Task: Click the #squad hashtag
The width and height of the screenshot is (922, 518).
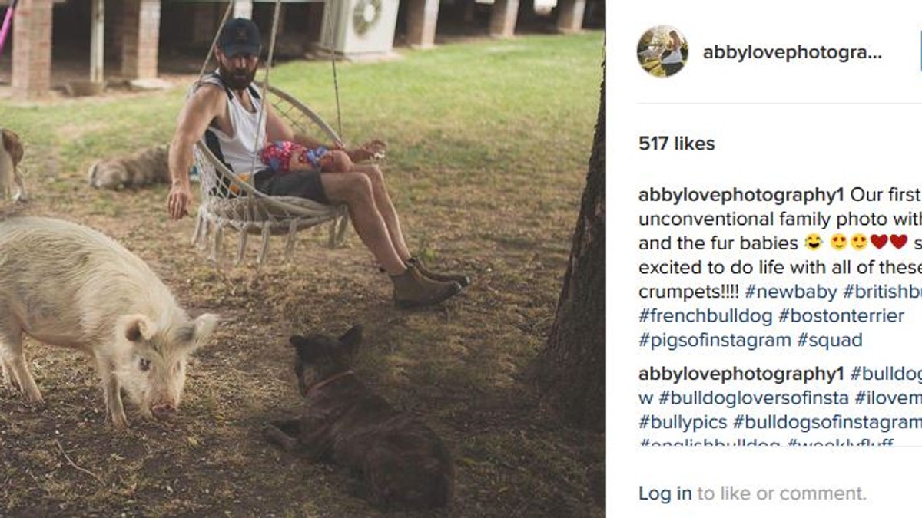Action: pyautogui.click(x=830, y=339)
